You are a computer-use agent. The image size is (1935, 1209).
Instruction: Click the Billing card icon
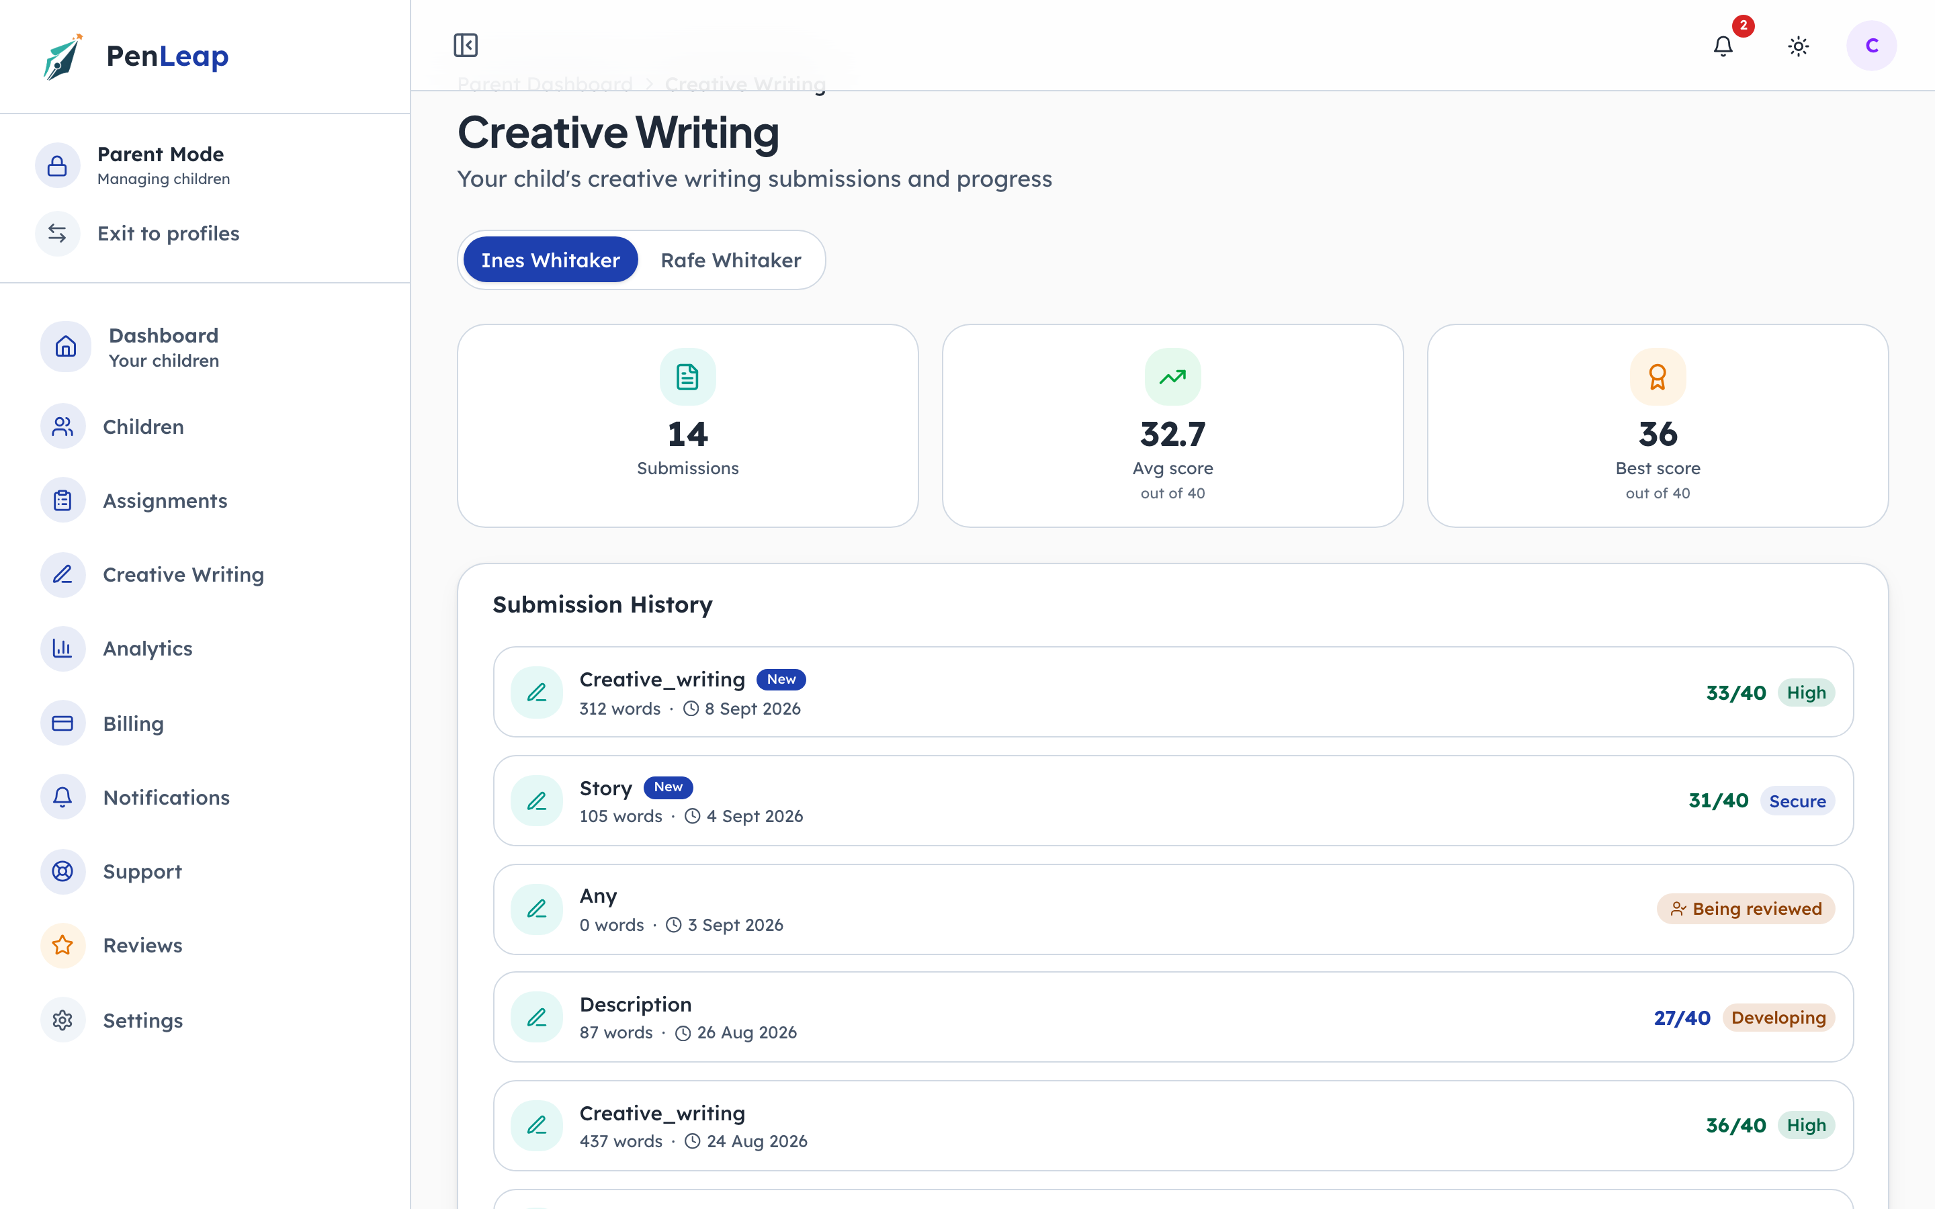tap(63, 723)
